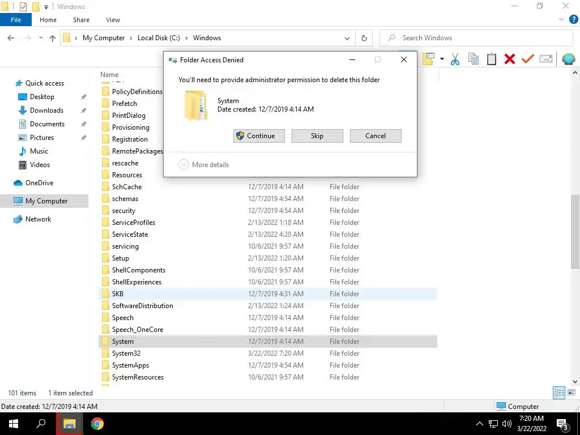Switch to large icons view in status bar
Viewport: 580px width, 435px height.
[572, 393]
